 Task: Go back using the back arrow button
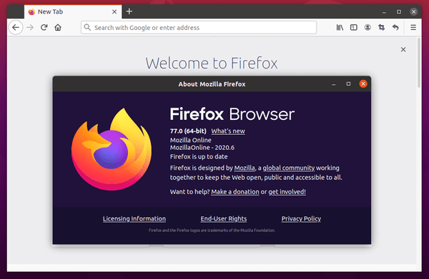click(x=16, y=28)
